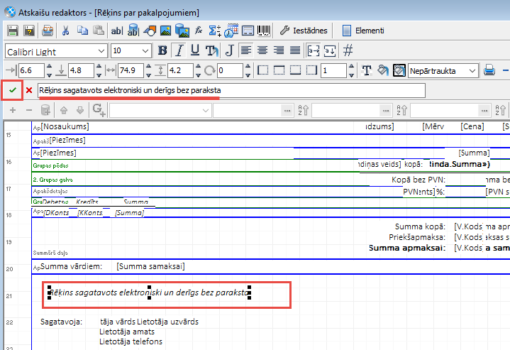Toggle Bold formatting

pos(162,50)
